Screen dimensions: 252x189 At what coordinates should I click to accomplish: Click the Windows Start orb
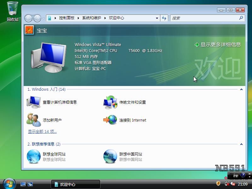9,184
